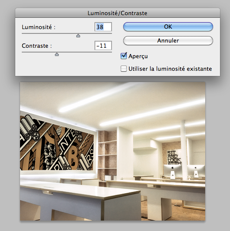
Task: Click the Luminosité text label
Action: tap(39, 27)
